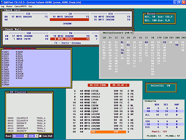The height and width of the screenshot is (140, 186).
Task: Click the CW row in Sommario
Action: [x=164, y=124]
